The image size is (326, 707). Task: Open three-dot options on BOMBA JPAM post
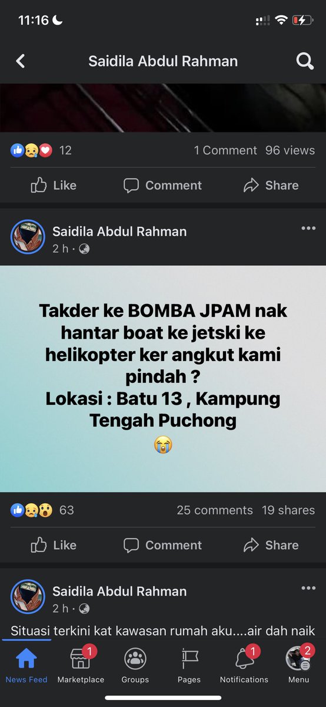tap(308, 228)
